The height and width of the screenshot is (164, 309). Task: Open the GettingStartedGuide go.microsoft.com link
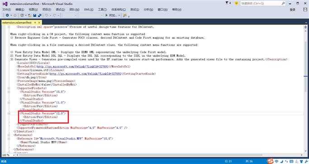pos(86,74)
